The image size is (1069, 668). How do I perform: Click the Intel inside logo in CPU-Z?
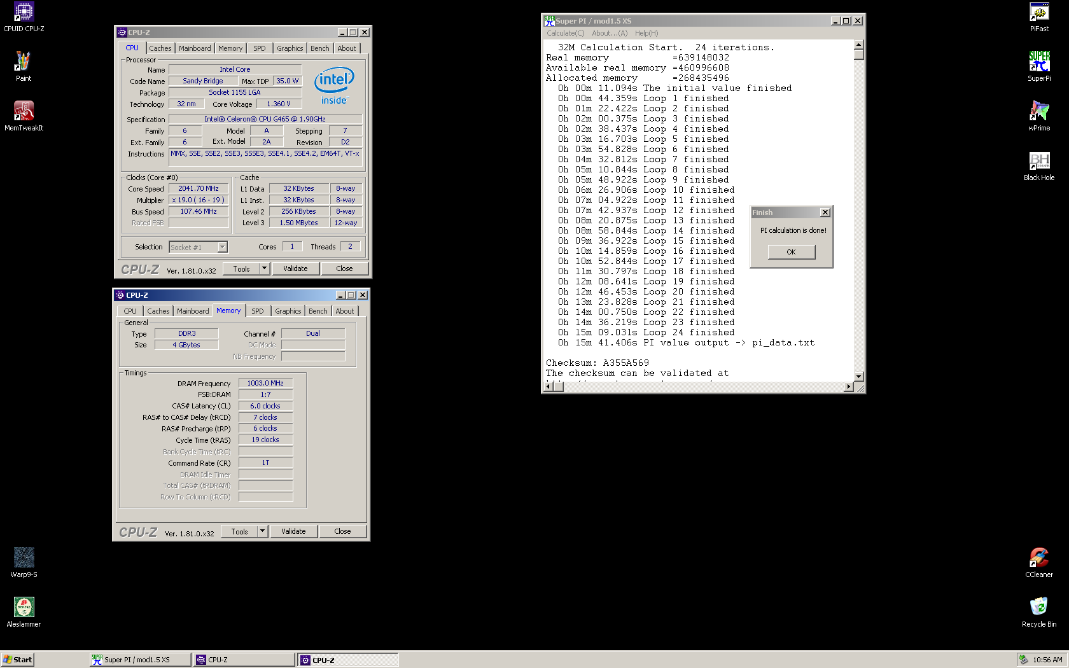click(334, 86)
